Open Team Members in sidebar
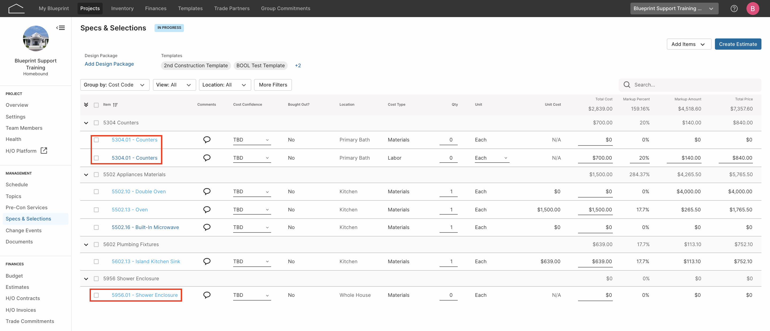Image resolution: width=770 pixels, height=331 pixels. tap(24, 128)
